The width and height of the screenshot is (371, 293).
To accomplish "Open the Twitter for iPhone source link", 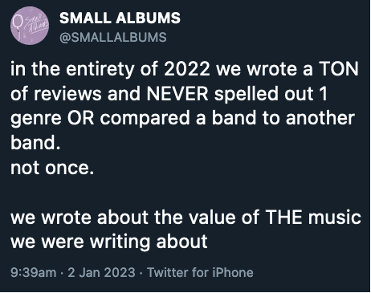I will (200, 273).
